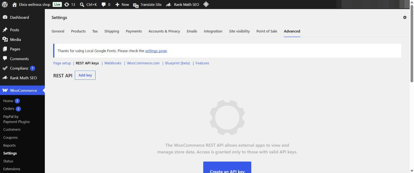Open the updates icon showing 13
Image resolution: width=414 pixels, height=173 pixels.
coord(67,4)
